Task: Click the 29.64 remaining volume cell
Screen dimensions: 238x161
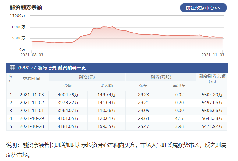Action: tap(144, 118)
